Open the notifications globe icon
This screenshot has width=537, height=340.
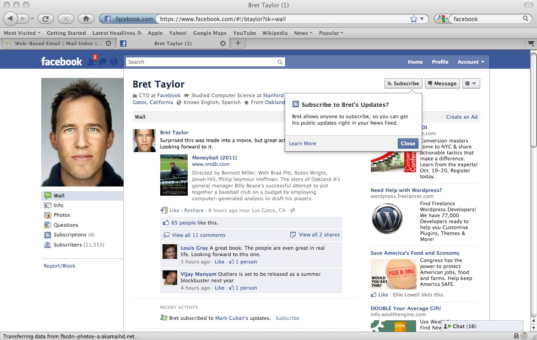coord(114,62)
